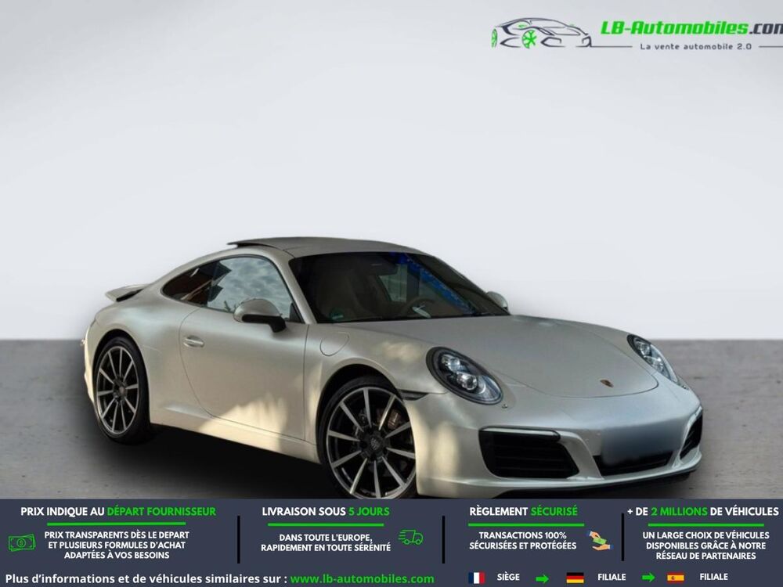Click the French flag icon next to SIÈGE
Screen dimensions: 783x587
[x=476, y=578]
